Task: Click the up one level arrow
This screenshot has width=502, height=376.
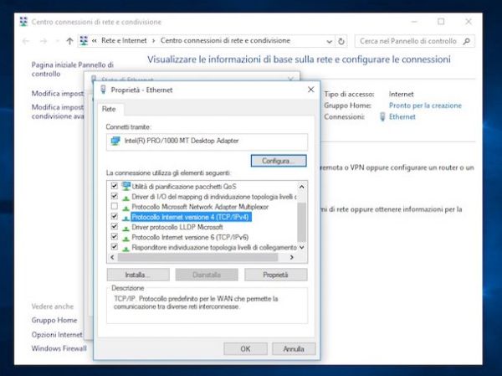Action: (x=69, y=40)
